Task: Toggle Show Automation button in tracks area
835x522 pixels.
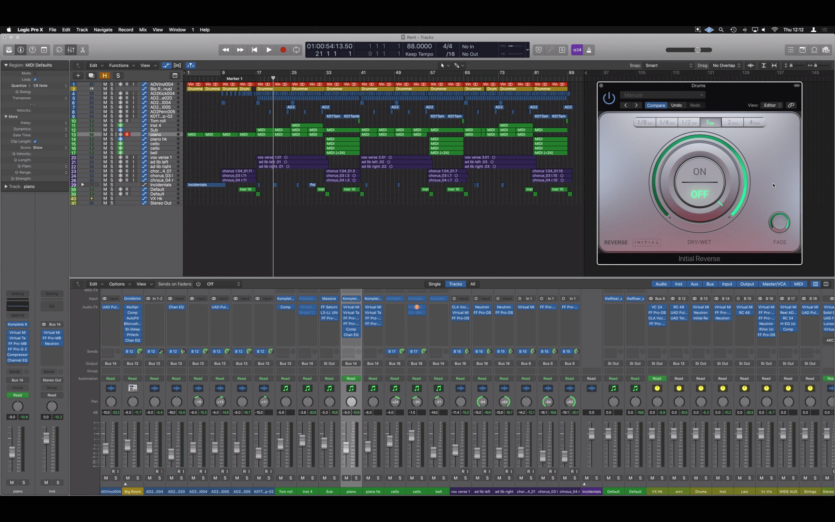Action: pyautogui.click(x=166, y=65)
